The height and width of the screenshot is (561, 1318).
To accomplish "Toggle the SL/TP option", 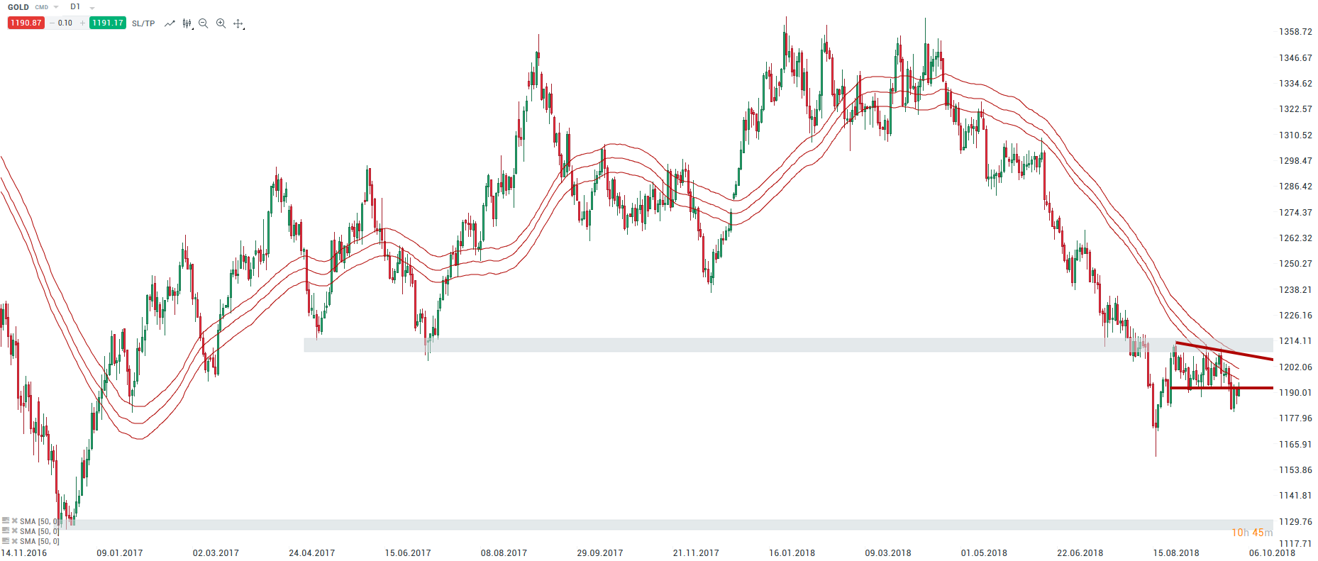I will 143,23.
